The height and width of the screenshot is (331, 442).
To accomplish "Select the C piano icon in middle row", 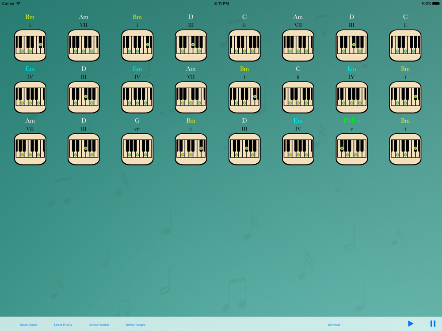I will pyautogui.click(x=298, y=97).
